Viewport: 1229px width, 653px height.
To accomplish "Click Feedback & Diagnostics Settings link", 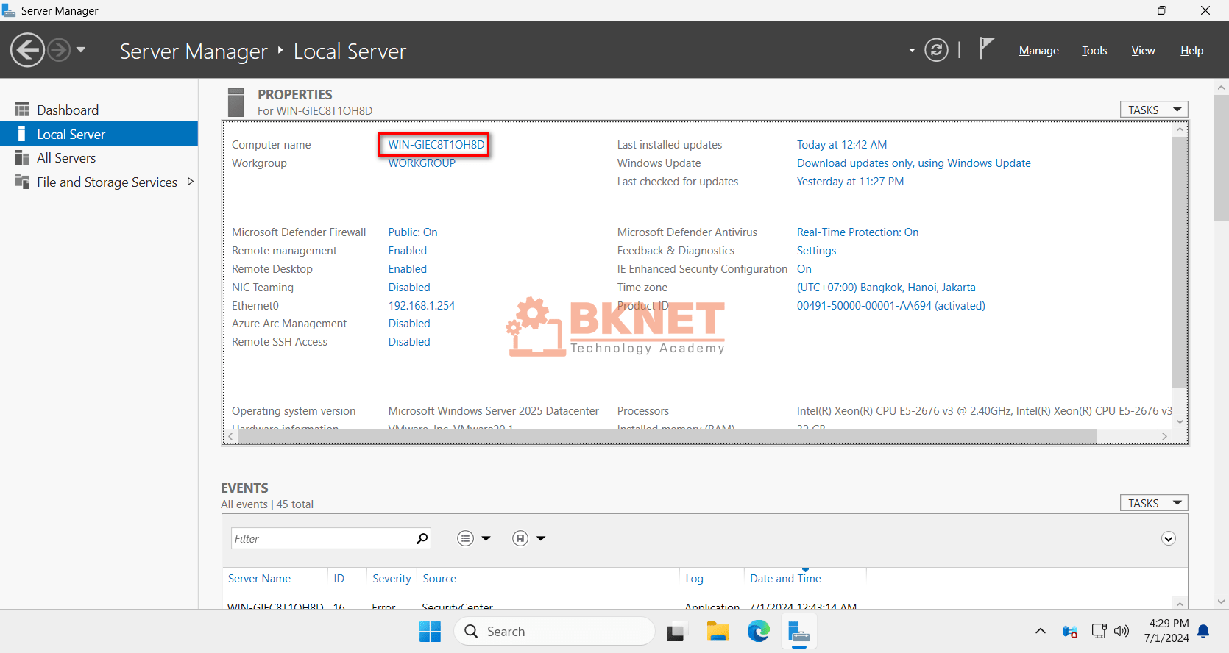I will tap(816, 251).
